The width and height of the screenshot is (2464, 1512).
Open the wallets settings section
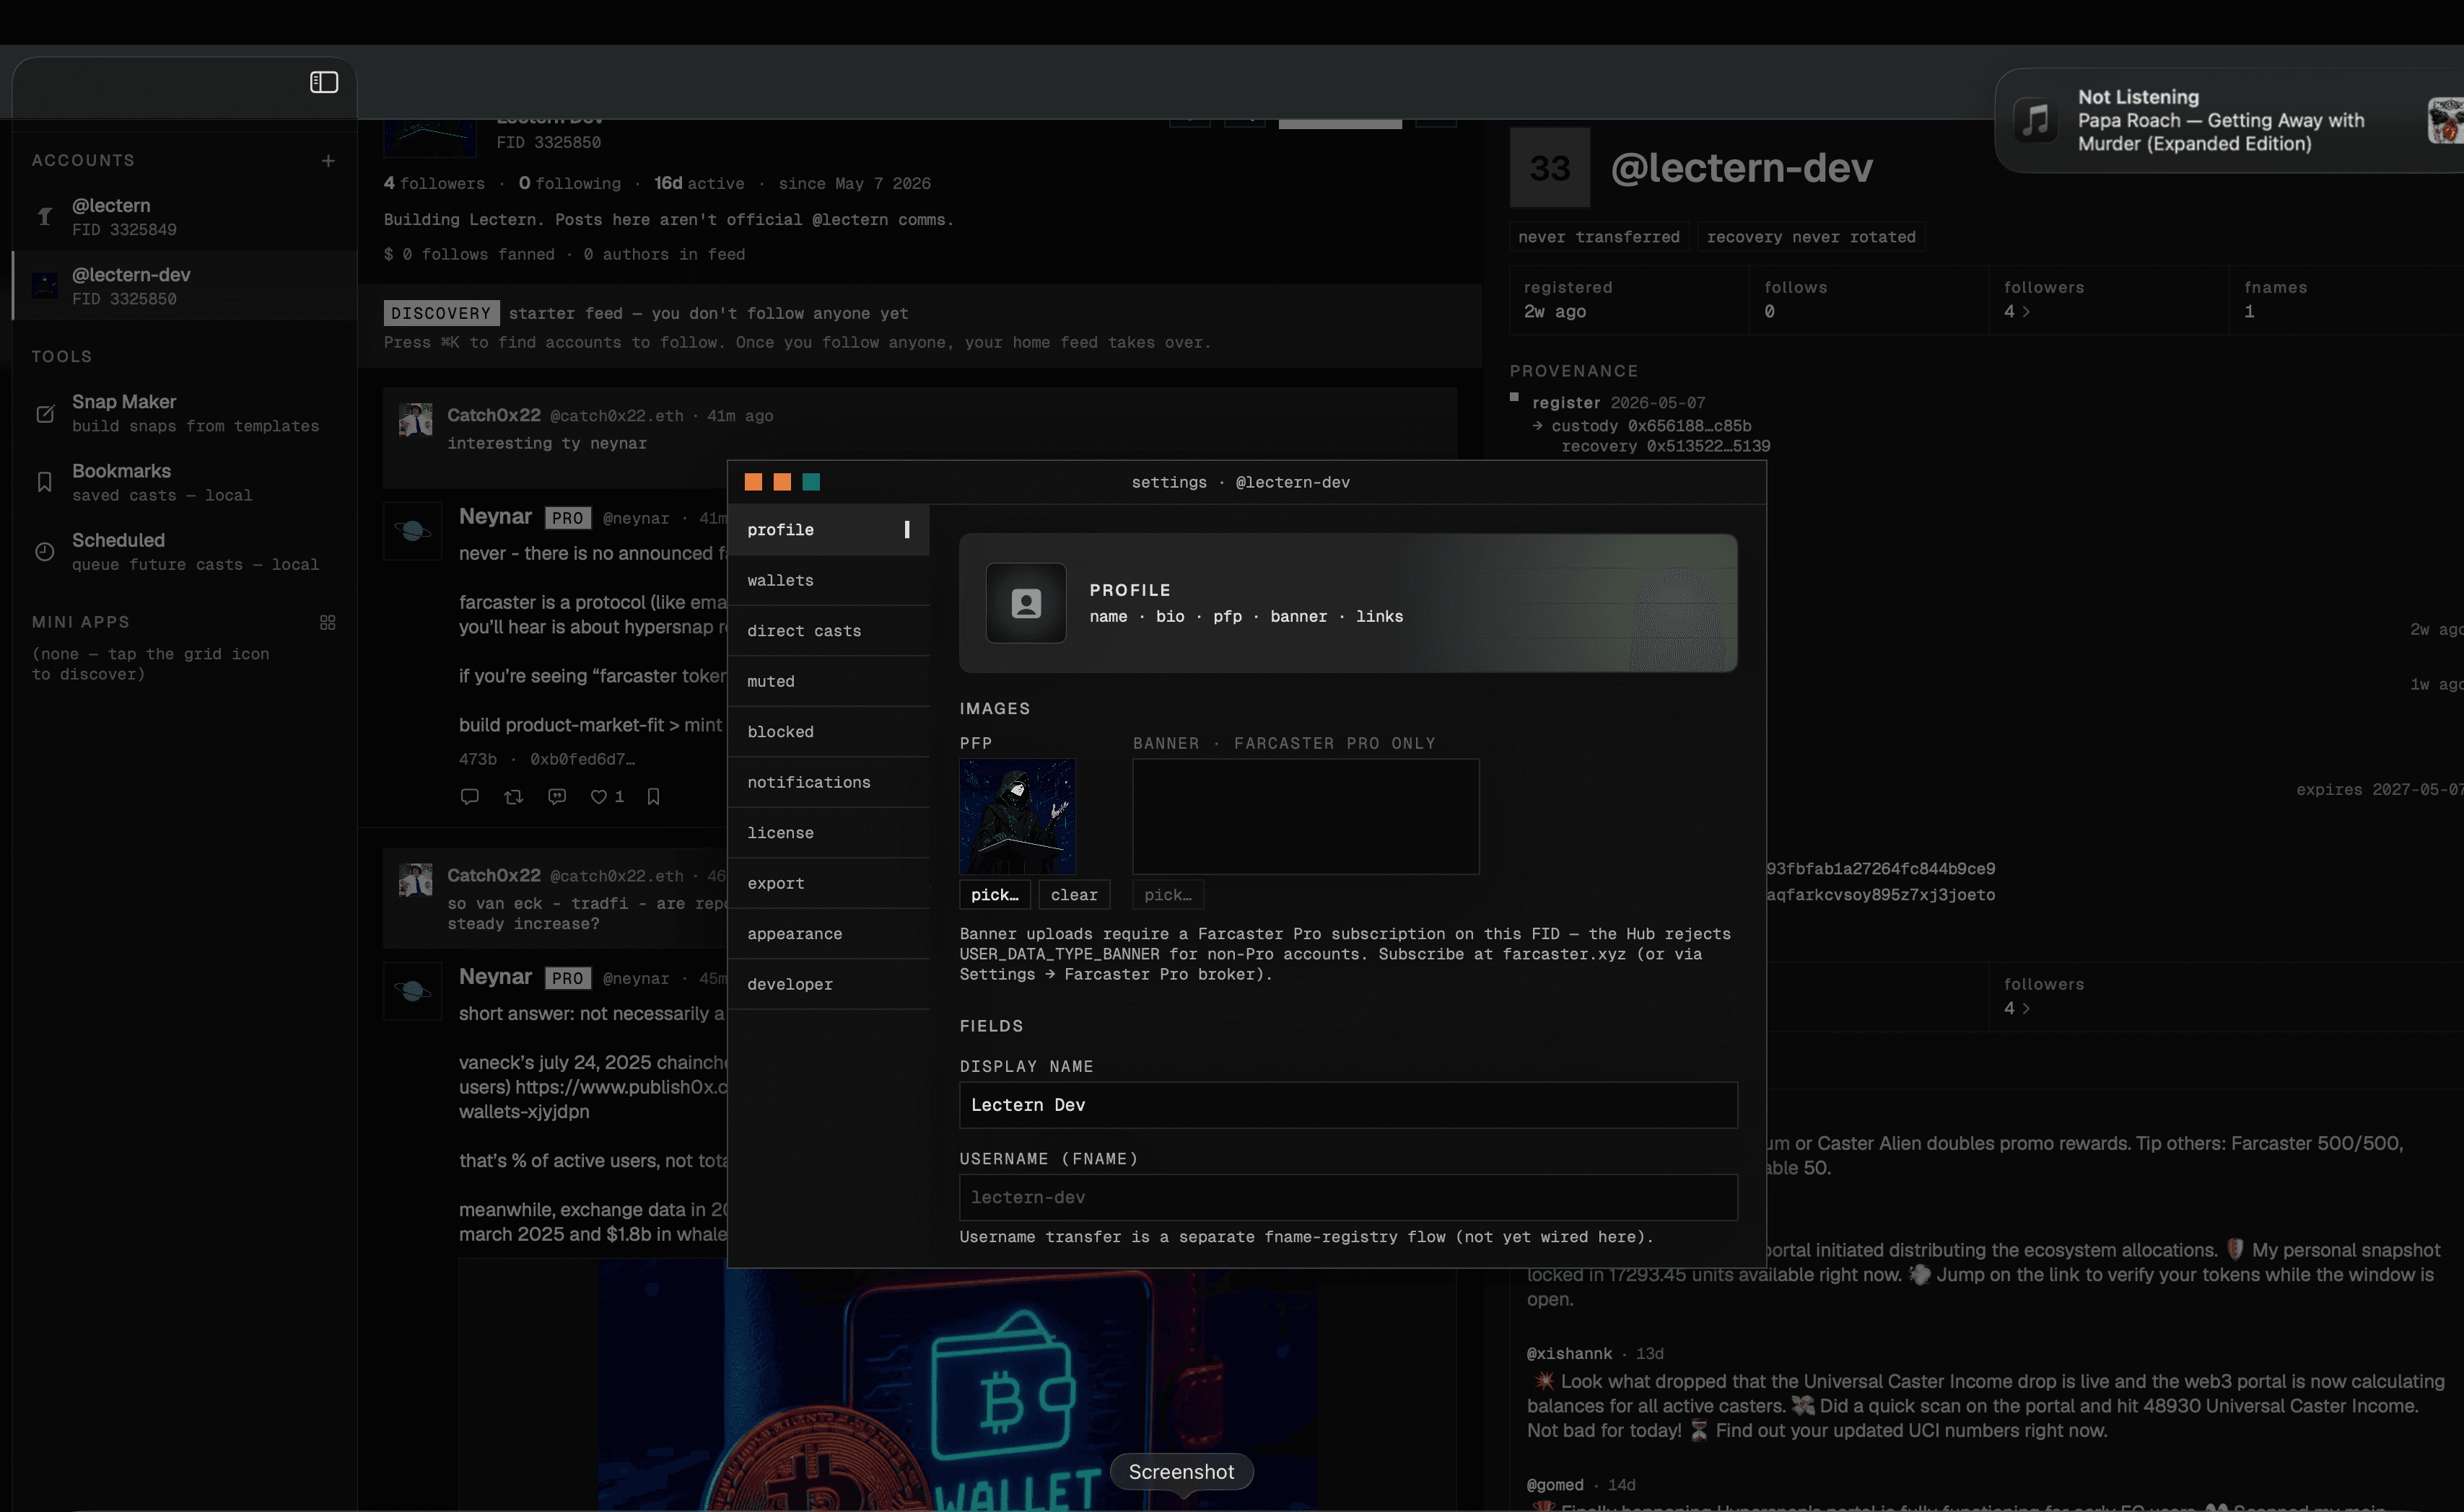(x=829, y=580)
